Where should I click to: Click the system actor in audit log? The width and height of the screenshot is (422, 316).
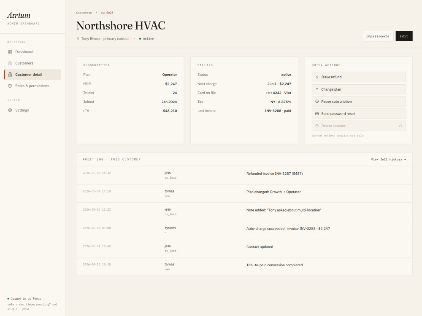coord(170,228)
